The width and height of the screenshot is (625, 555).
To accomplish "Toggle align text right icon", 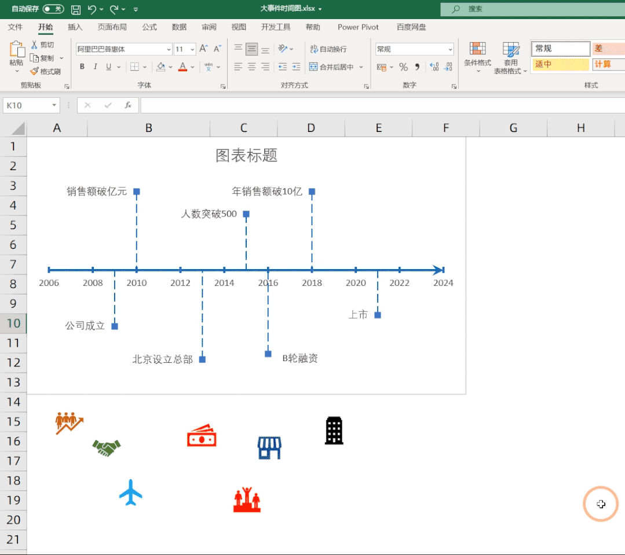I will click(x=265, y=67).
